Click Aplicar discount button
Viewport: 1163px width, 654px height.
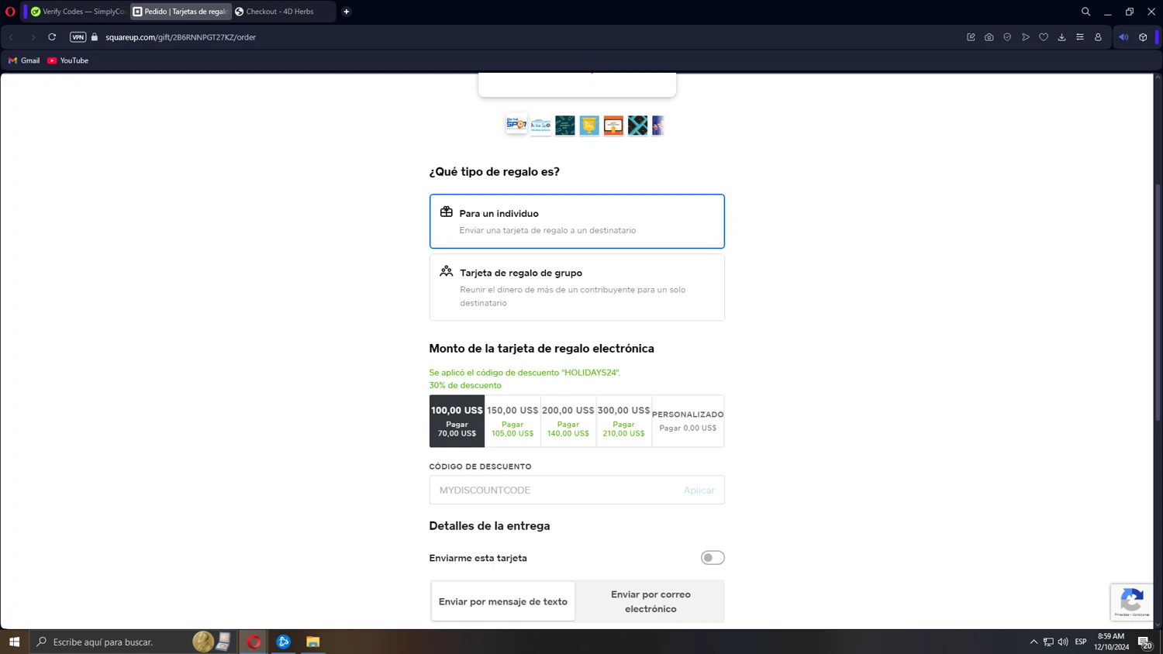pyautogui.click(x=699, y=490)
